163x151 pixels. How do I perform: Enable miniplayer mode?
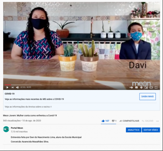point(146,87)
